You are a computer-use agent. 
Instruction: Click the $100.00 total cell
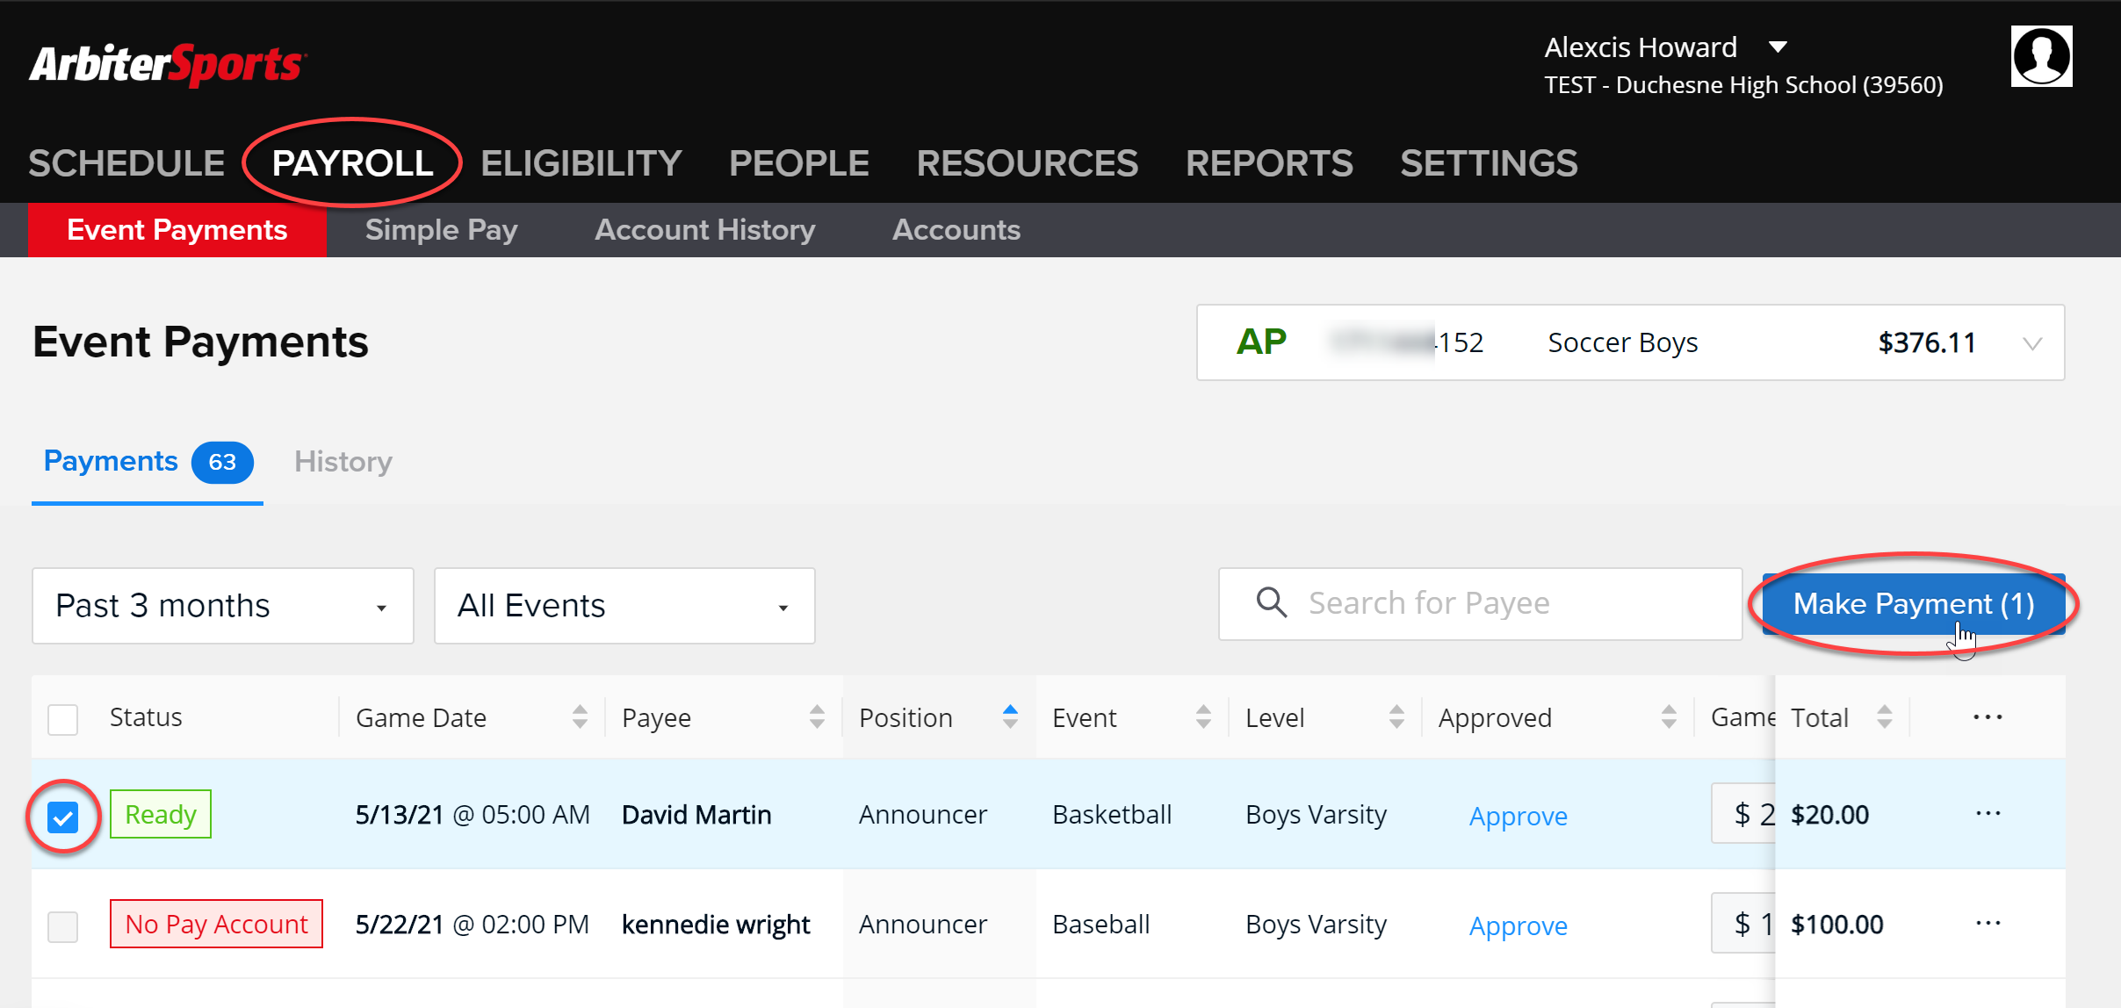click(x=1836, y=925)
